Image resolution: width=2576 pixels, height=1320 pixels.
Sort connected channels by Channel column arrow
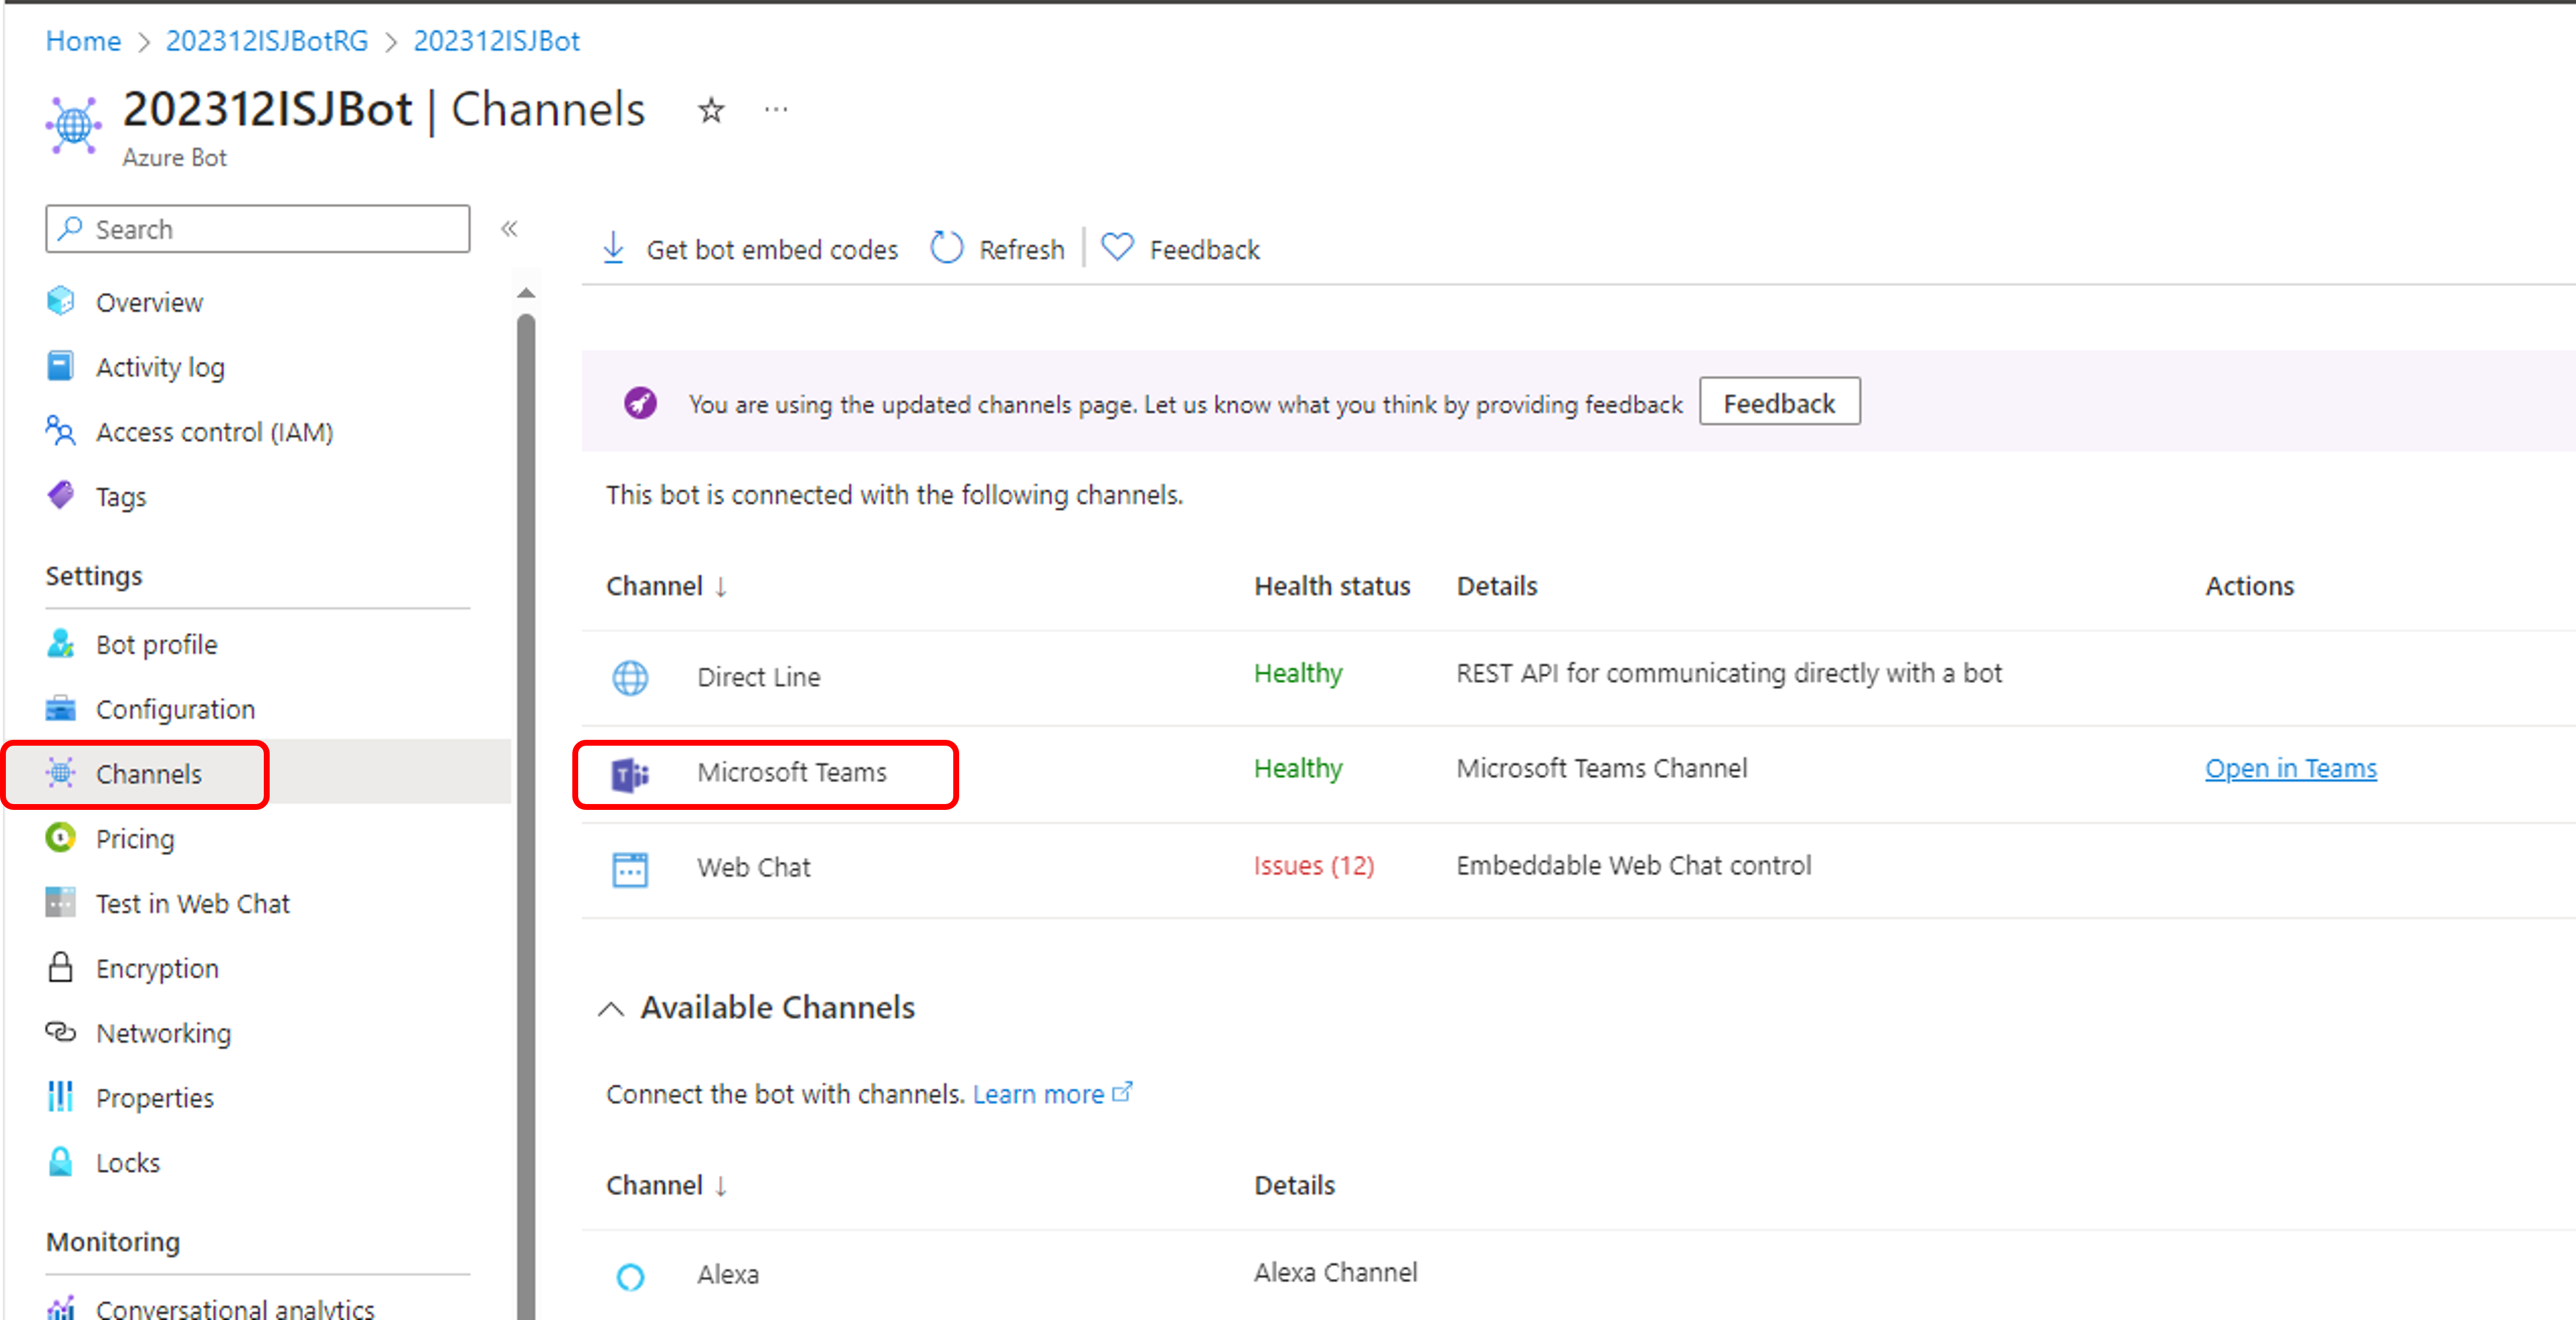[x=721, y=587]
